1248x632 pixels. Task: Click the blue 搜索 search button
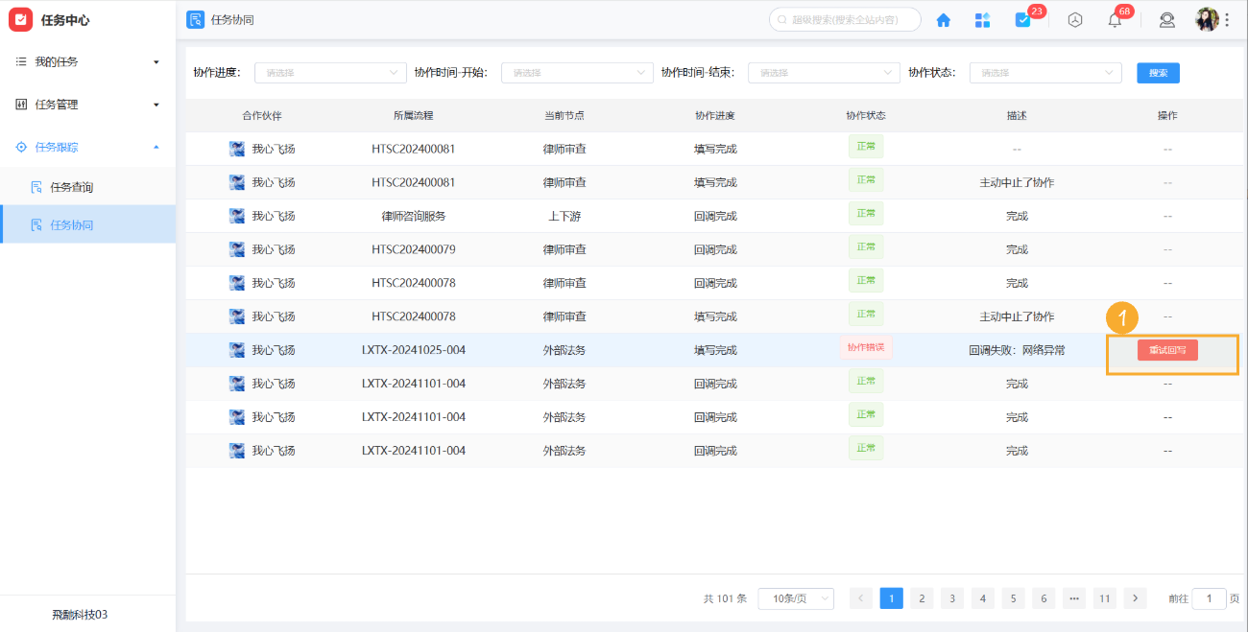[1158, 72]
